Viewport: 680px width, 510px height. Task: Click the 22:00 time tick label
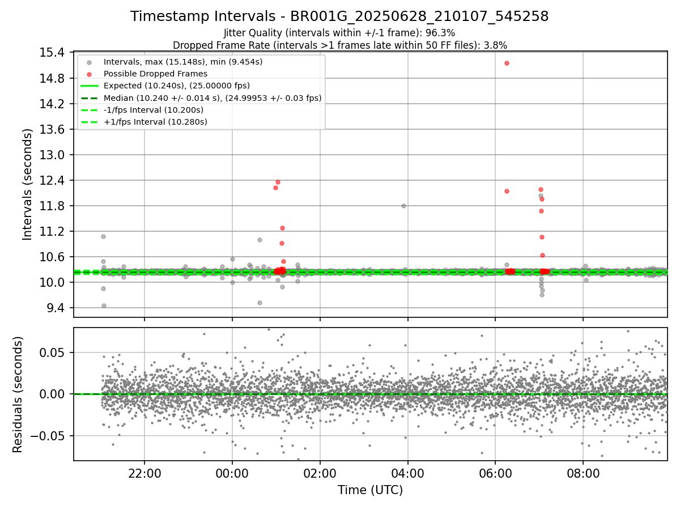pos(144,473)
